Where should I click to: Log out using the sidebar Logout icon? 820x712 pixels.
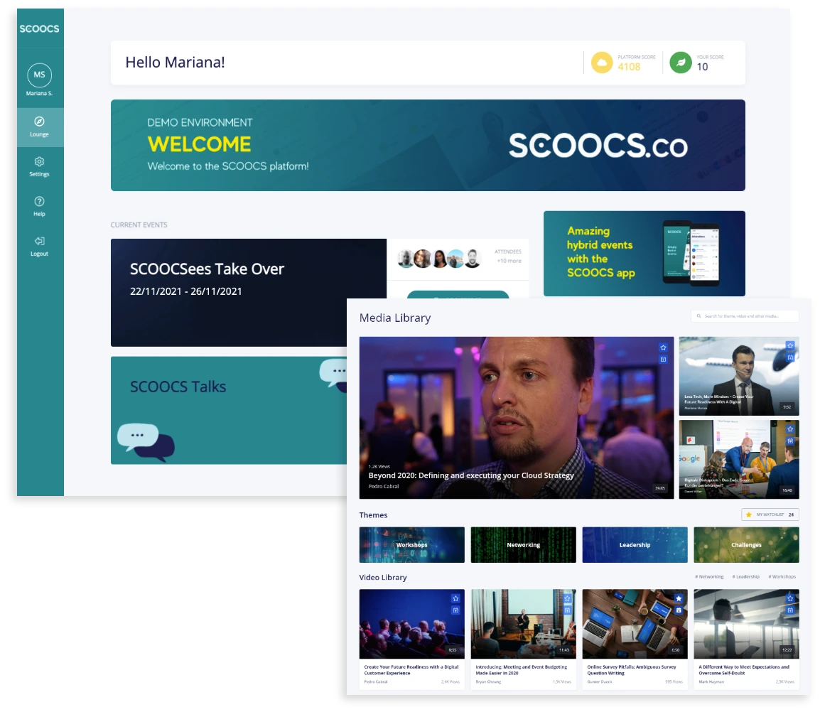[x=39, y=241]
